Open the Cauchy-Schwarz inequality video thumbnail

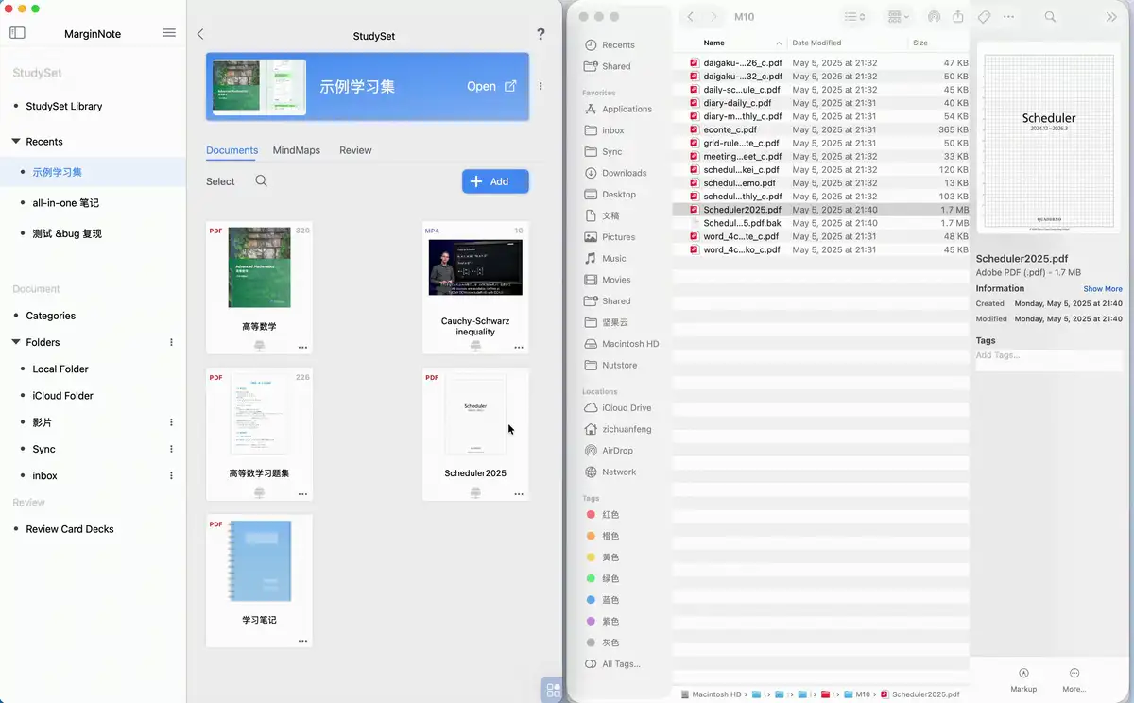(x=475, y=267)
